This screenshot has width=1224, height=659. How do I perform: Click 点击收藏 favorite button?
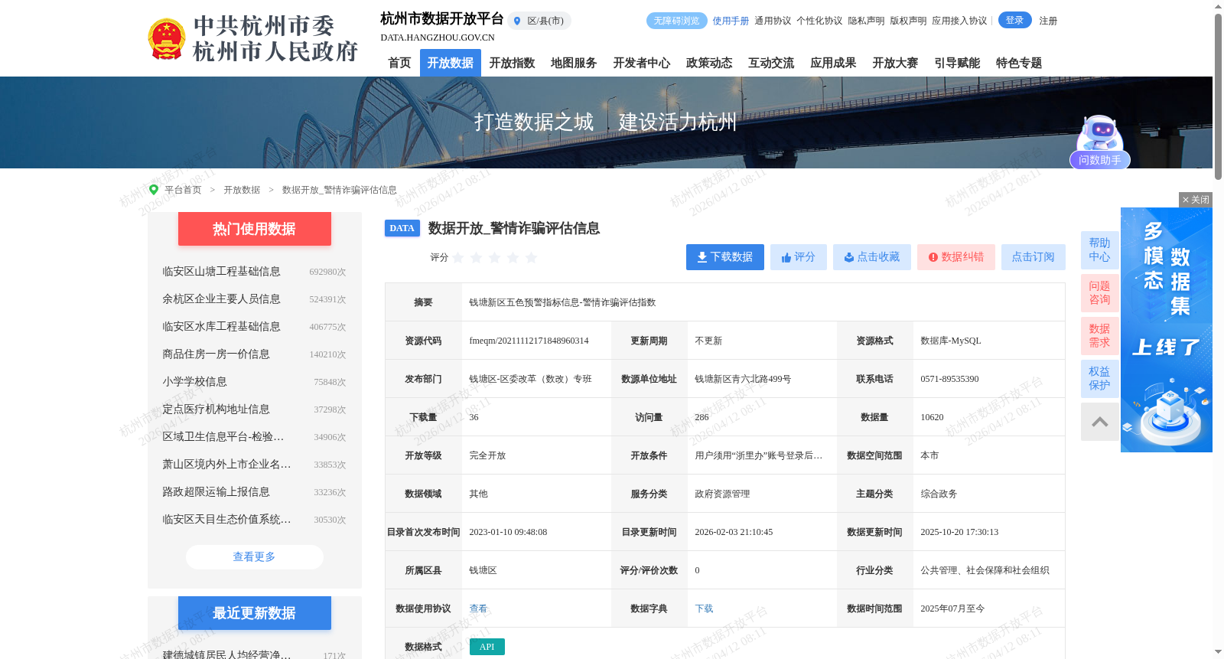tap(872, 257)
